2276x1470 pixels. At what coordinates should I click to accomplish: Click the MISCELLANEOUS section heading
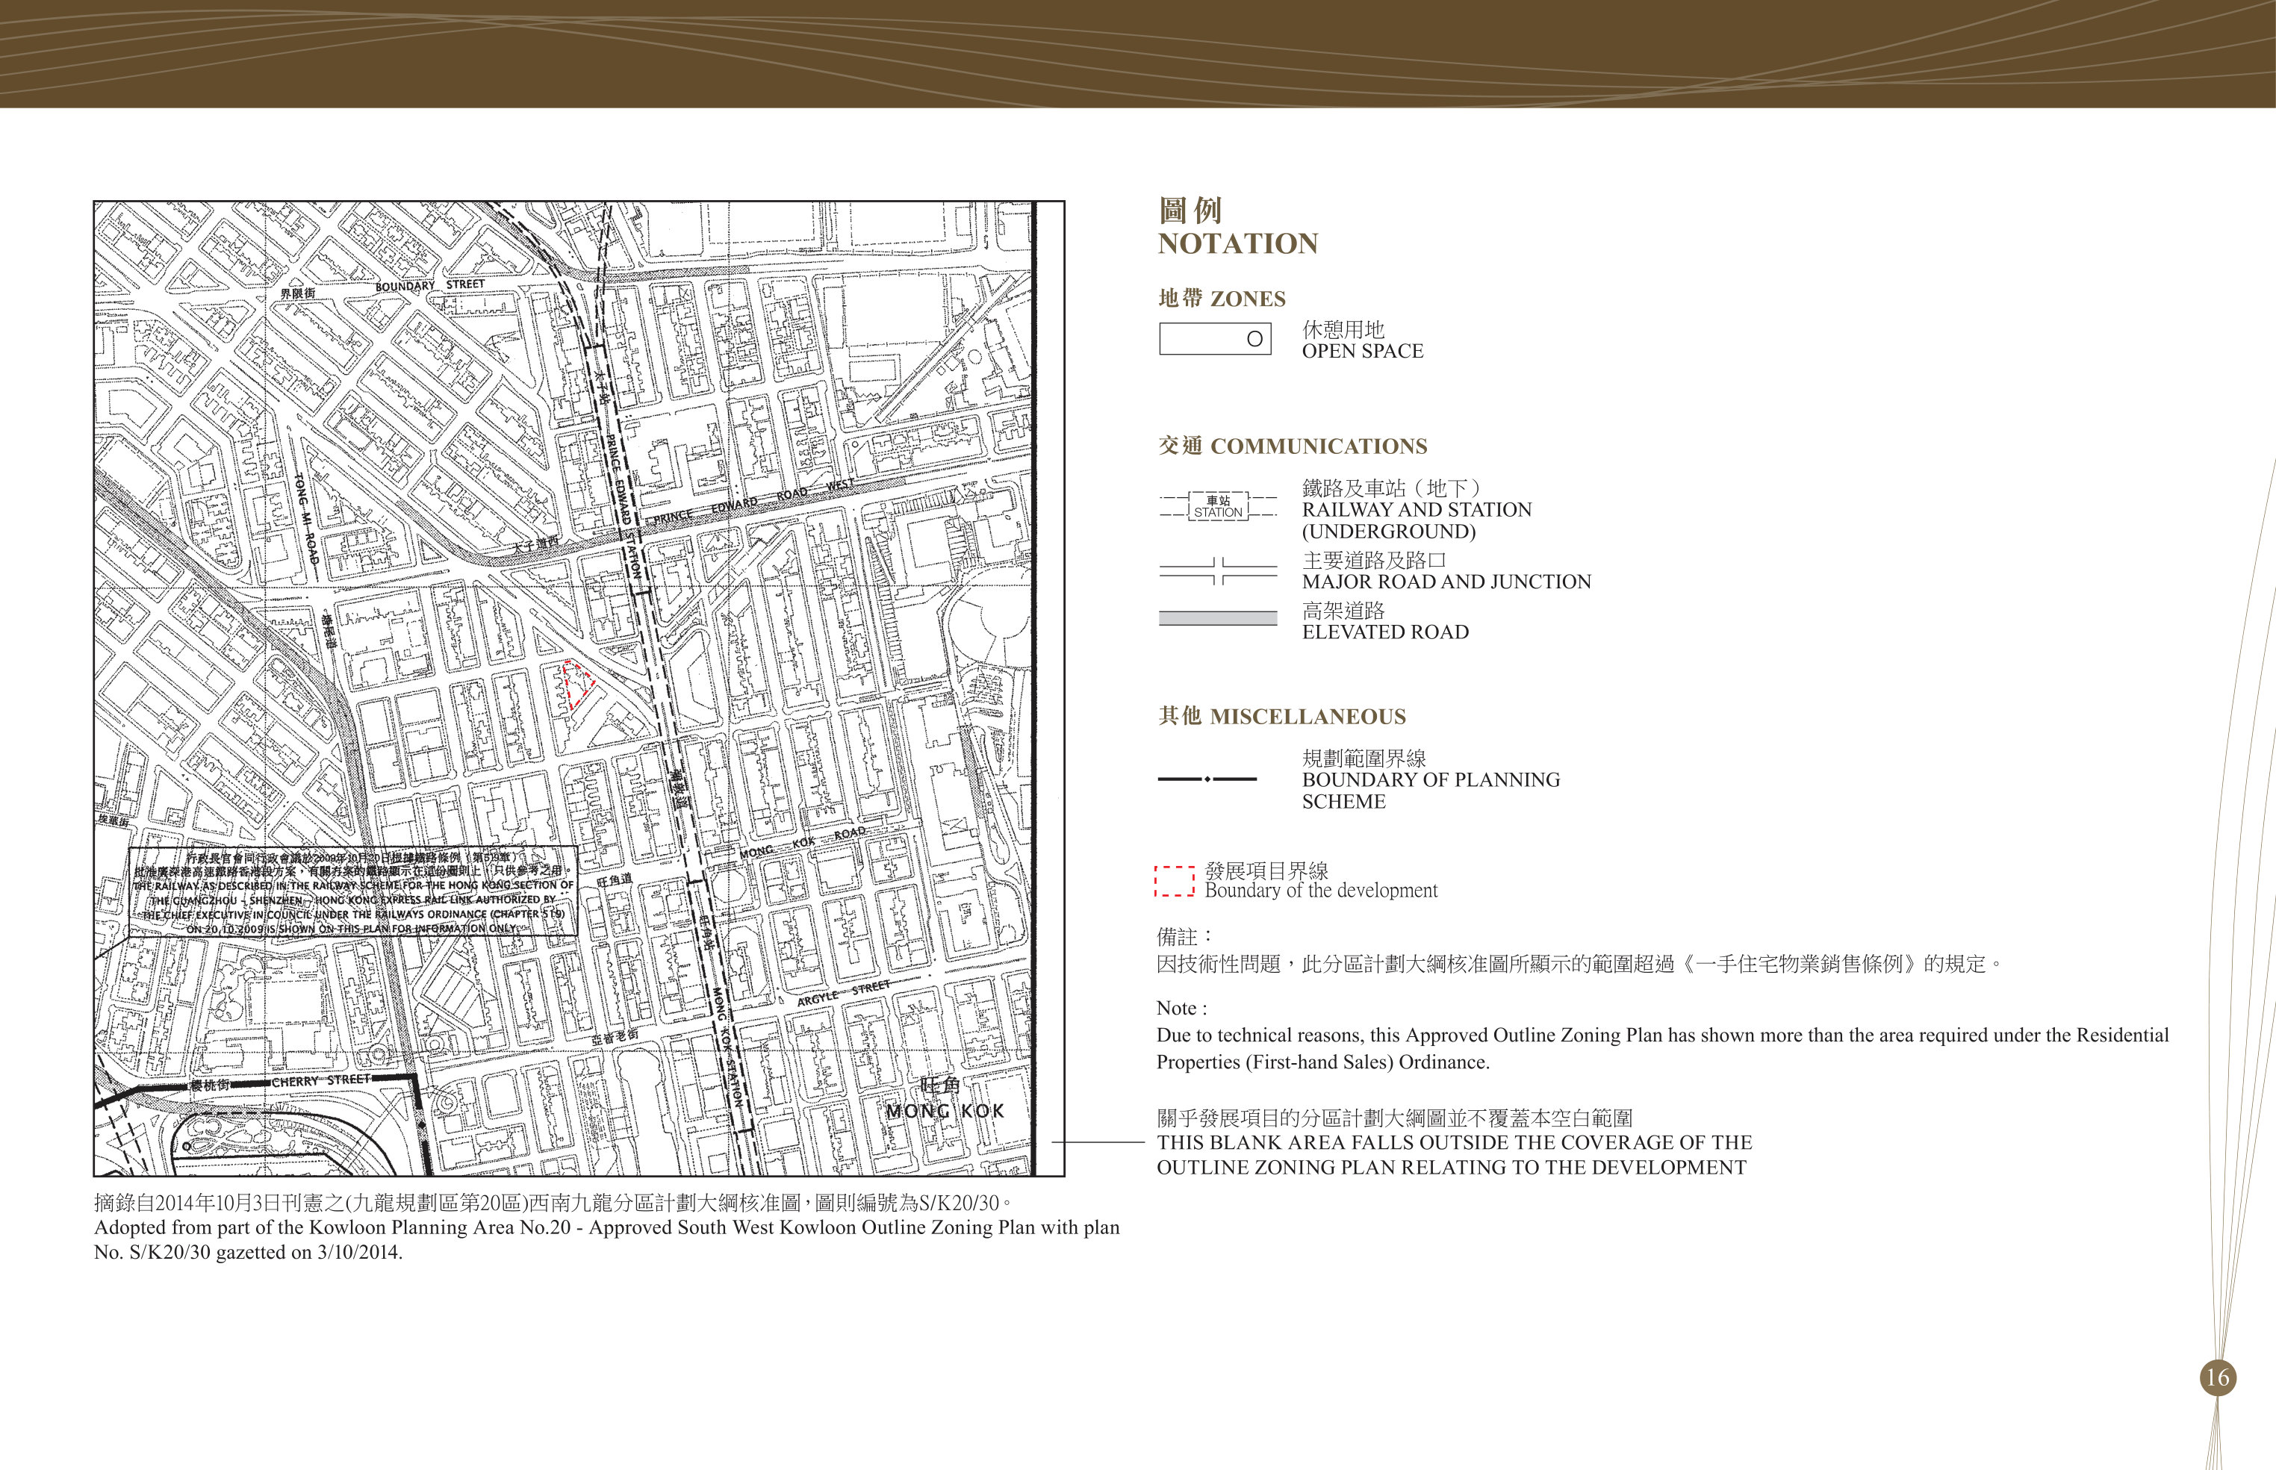pos(1282,716)
